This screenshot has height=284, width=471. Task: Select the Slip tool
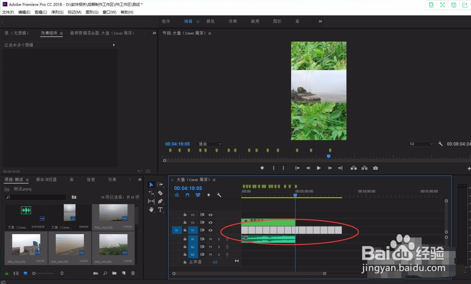point(152,201)
